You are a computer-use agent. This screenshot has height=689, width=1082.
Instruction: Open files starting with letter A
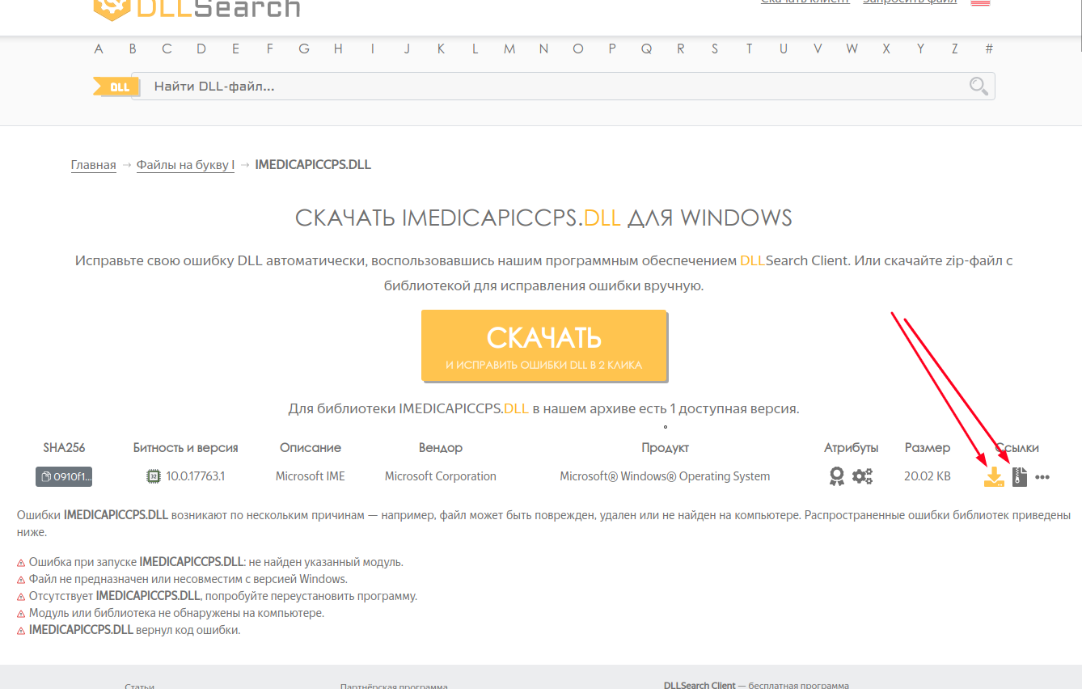(99, 49)
